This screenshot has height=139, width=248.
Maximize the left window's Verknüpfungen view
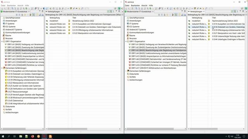[x=119, y=11]
